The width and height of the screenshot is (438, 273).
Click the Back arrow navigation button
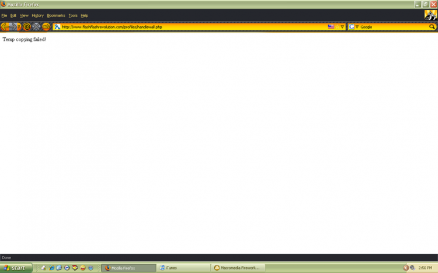(5, 27)
